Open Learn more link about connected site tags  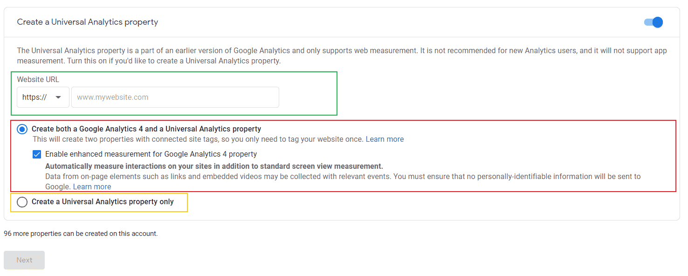(385, 139)
